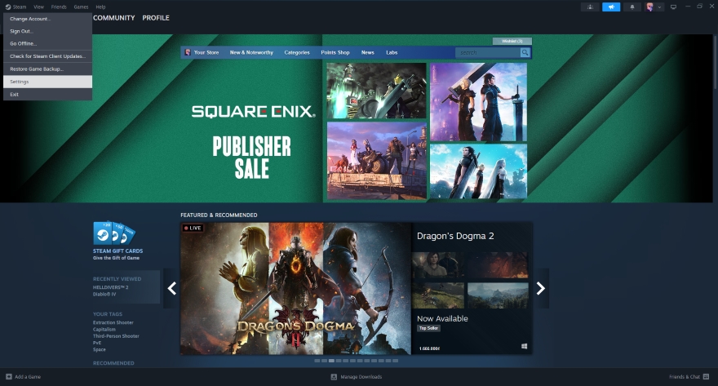This screenshot has height=386, width=718.
Task: Open the Your Store menu
Action: (206, 53)
